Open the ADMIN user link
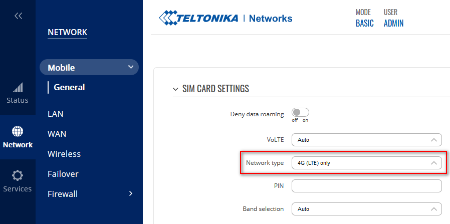The image size is (450, 224). point(393,23)
